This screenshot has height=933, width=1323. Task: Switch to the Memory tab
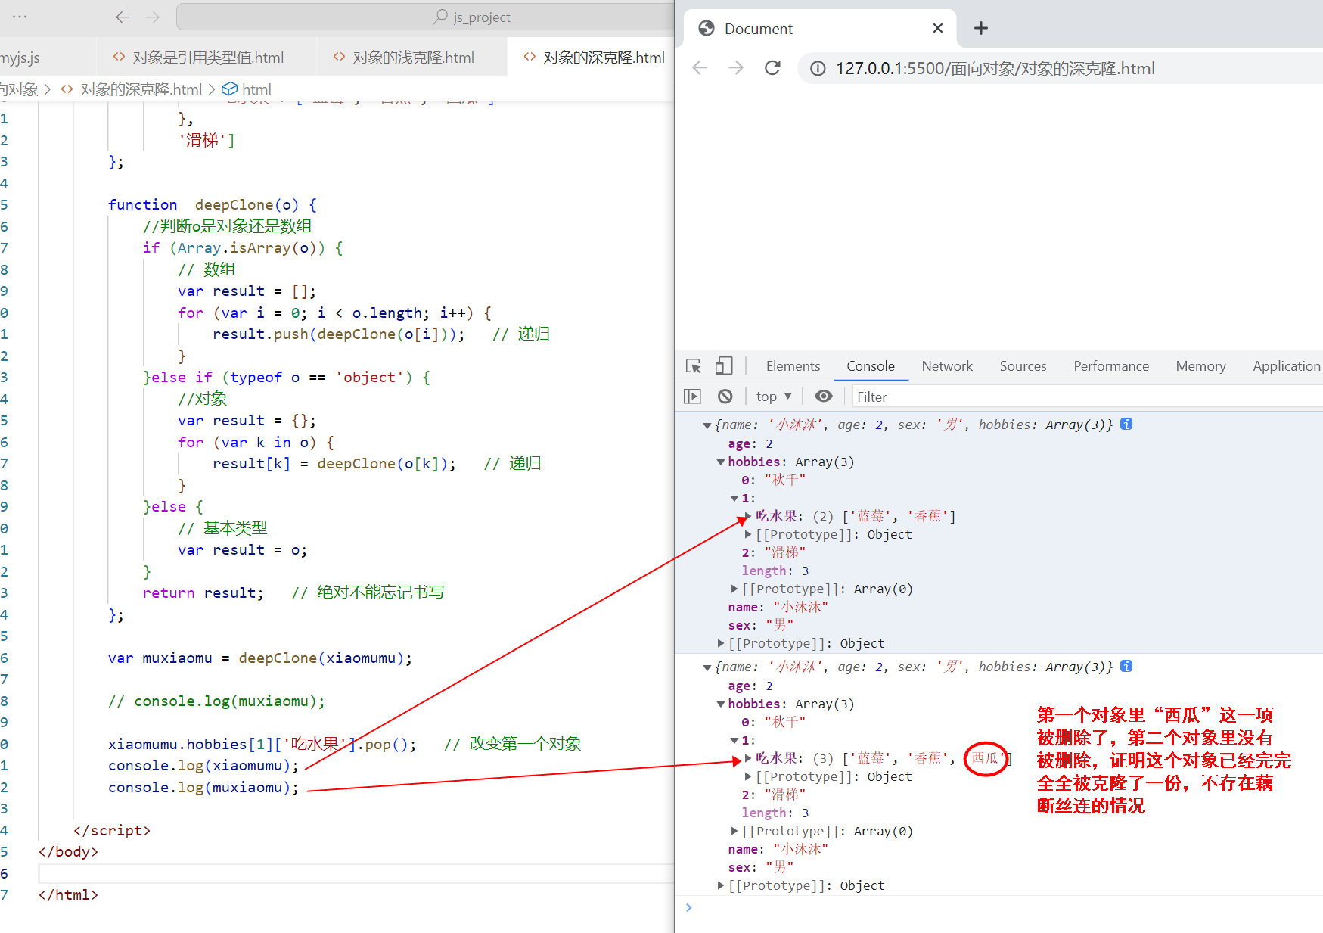click(x=1200, y=366)
